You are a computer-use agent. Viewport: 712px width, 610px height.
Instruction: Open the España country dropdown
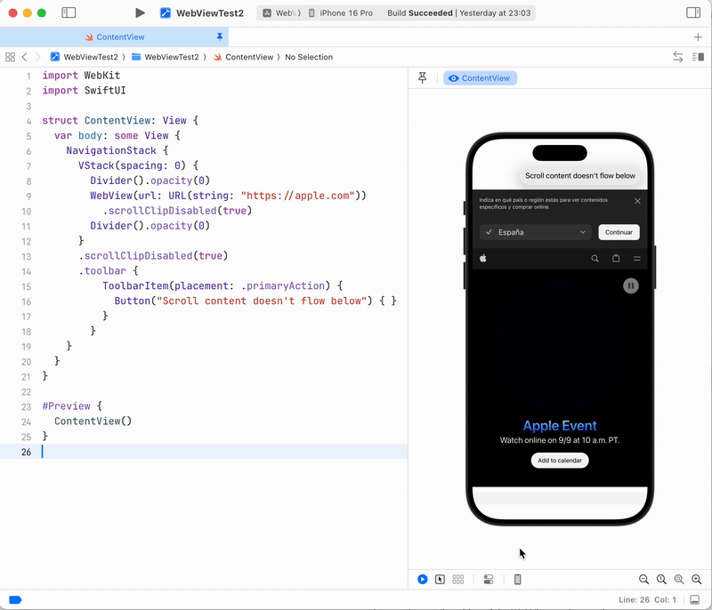536,232
